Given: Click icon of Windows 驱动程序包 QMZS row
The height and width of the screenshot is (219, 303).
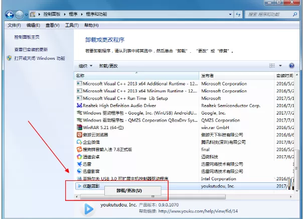Looking at the screenshot, I should click(x=79, y=120).
